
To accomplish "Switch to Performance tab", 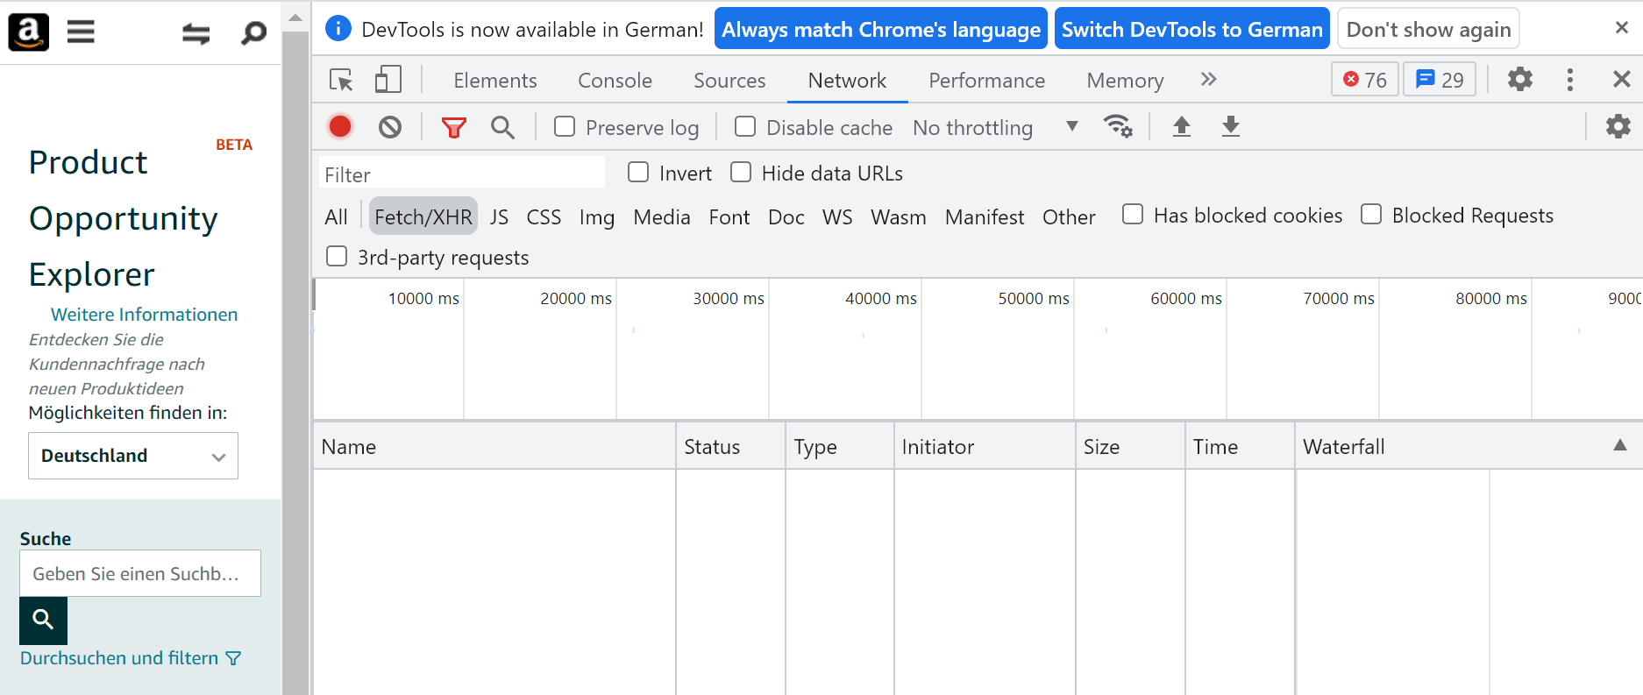I will pos(986,81).
